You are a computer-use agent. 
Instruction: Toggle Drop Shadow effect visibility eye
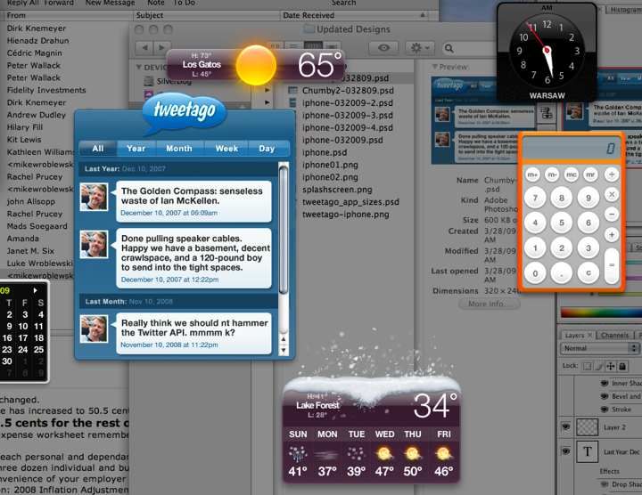tap(605, 484)
